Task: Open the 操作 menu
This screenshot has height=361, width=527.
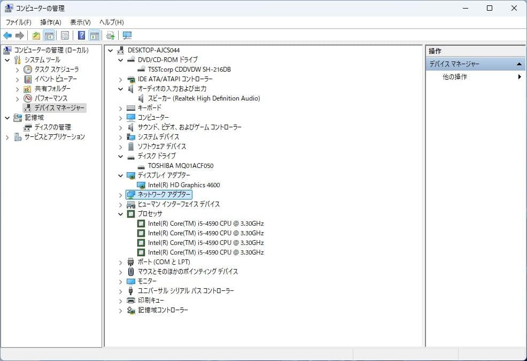Action: pos(51,22)
